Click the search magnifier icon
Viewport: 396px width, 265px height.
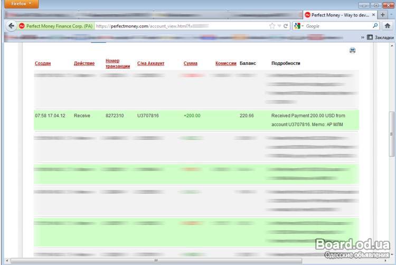(x=375, y=26)
